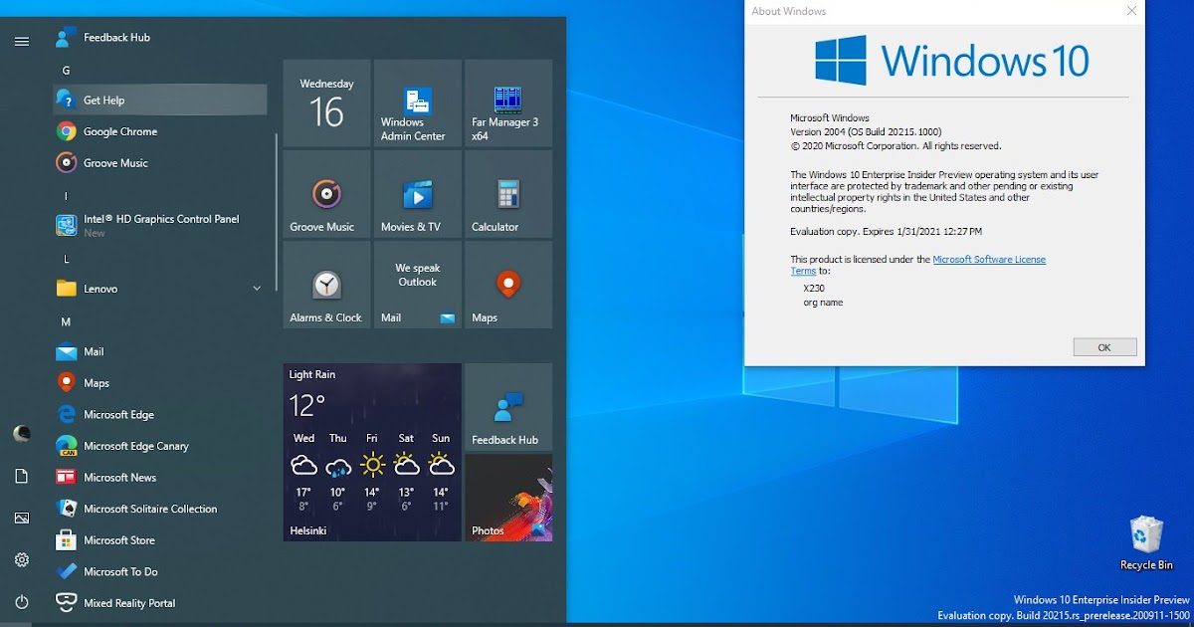Click the letter M section header
1194x627 pixels.
pyautogui.click(x=66, y=320)
